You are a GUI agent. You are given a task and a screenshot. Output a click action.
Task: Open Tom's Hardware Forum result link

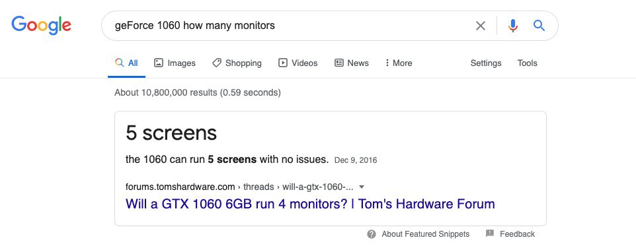click(310, 204)
